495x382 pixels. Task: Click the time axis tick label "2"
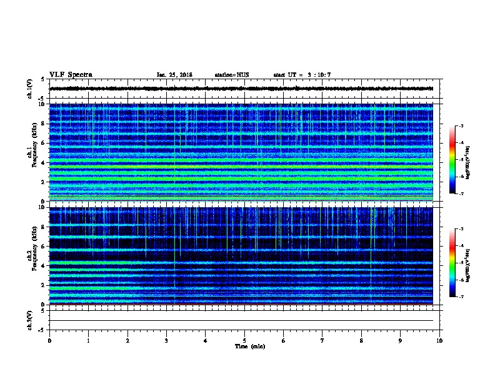point(127,341)
